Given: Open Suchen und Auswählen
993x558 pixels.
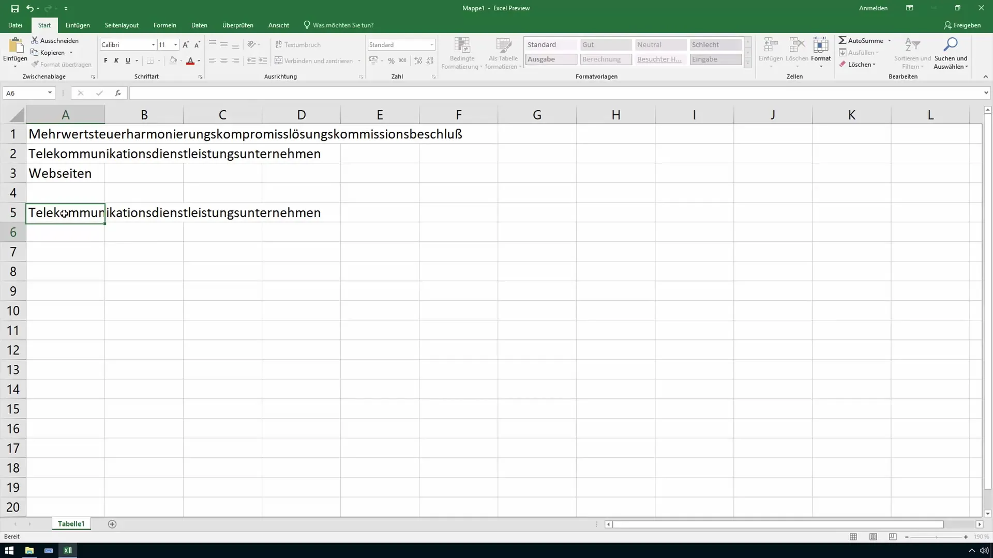Looking at the screenshot, I should [x=951, y=53].
